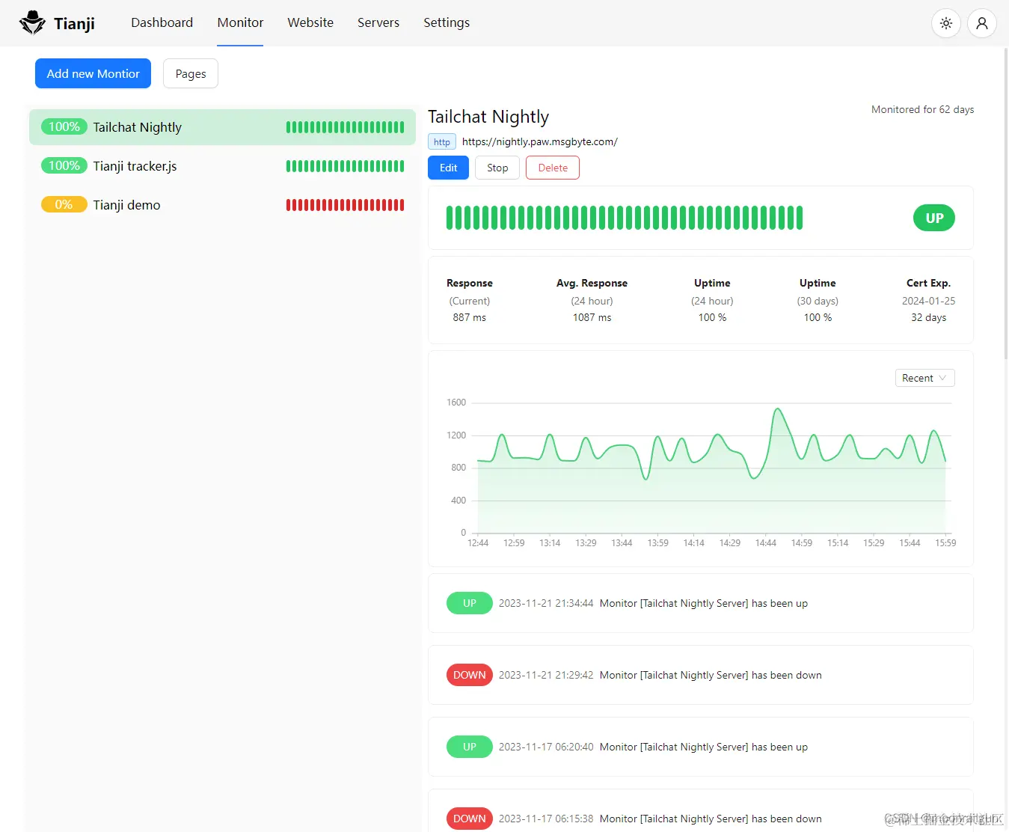Click the 2023-11-17 06:20:40 event message
The width and height of the screenshot is (1009, 832).
(x=704, y=747)
